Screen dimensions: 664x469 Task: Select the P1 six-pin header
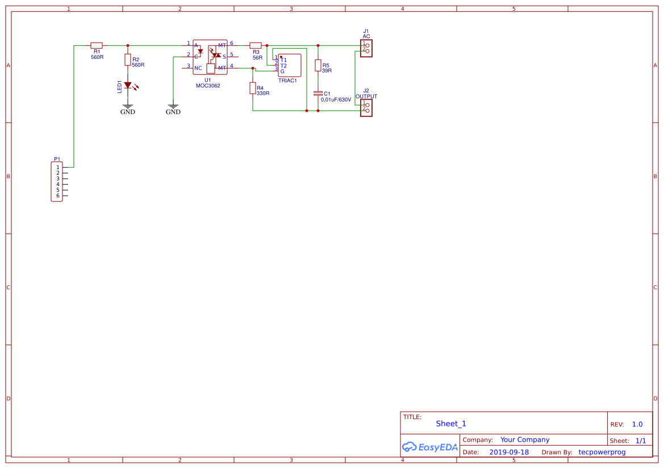56,180
